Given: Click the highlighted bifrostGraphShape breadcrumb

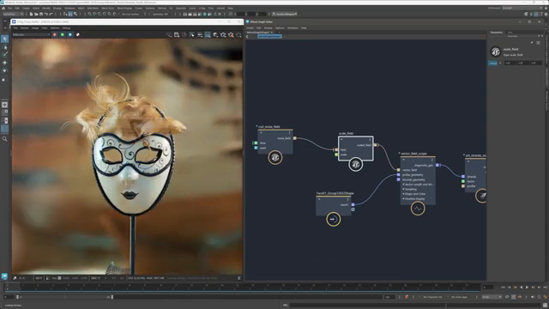Looking at the screenshot, I should (x=269, y=36).
